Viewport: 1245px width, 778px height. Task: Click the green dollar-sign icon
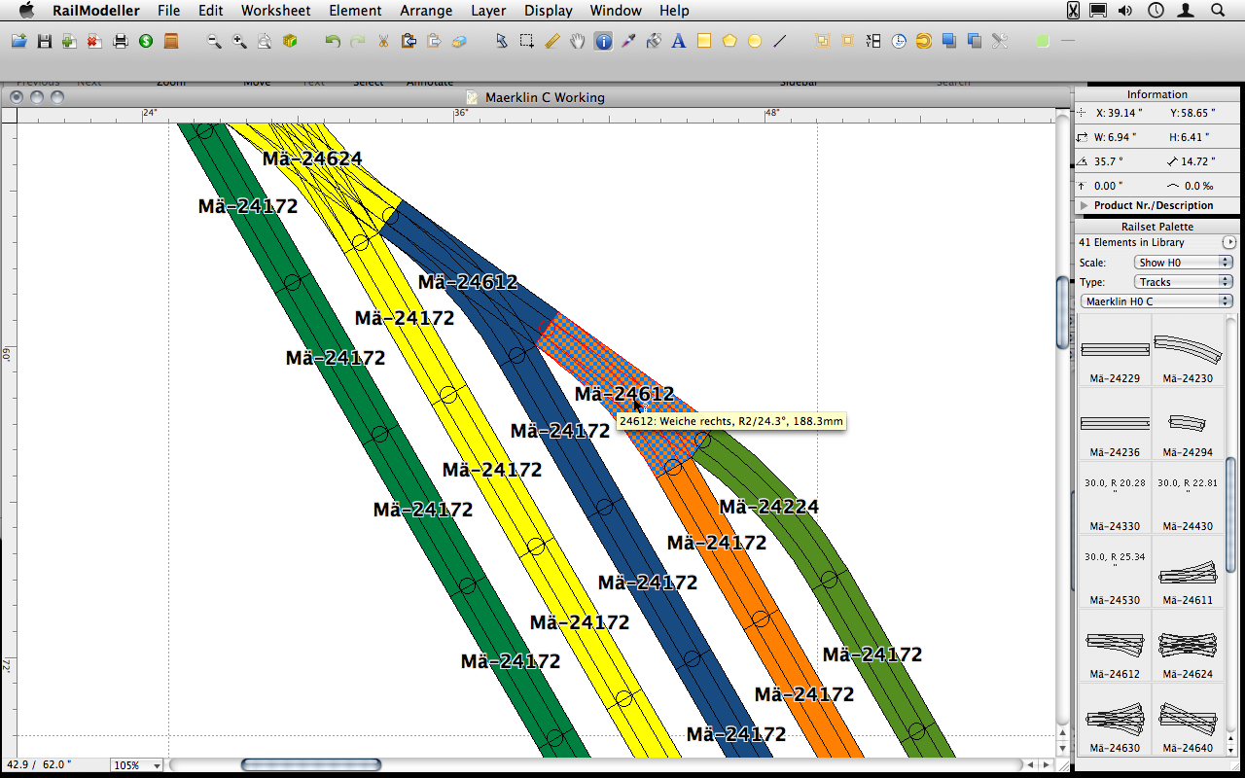tap(146, 41)
